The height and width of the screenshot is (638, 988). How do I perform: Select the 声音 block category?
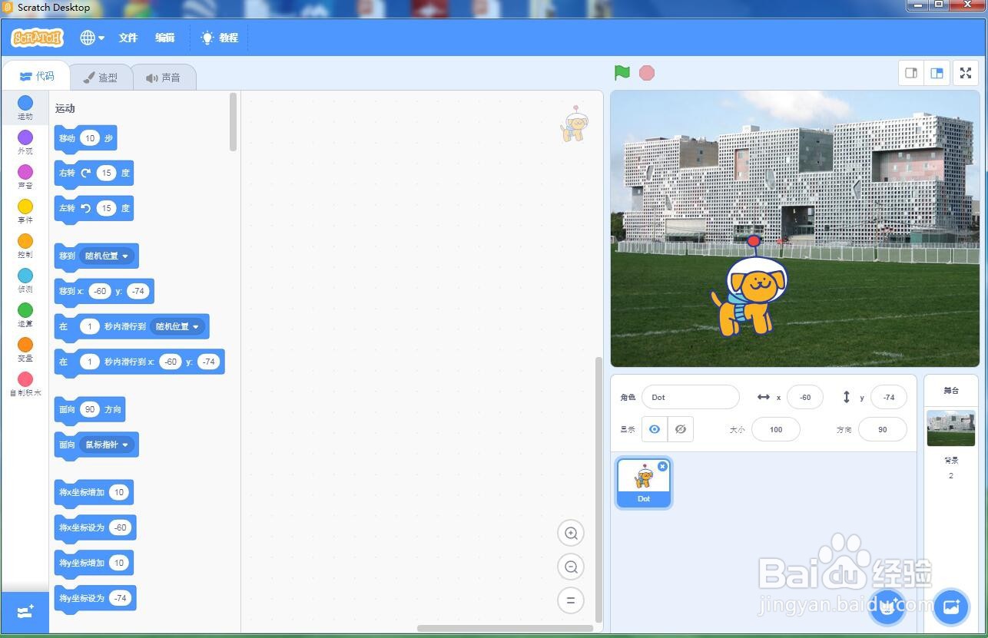25,177
